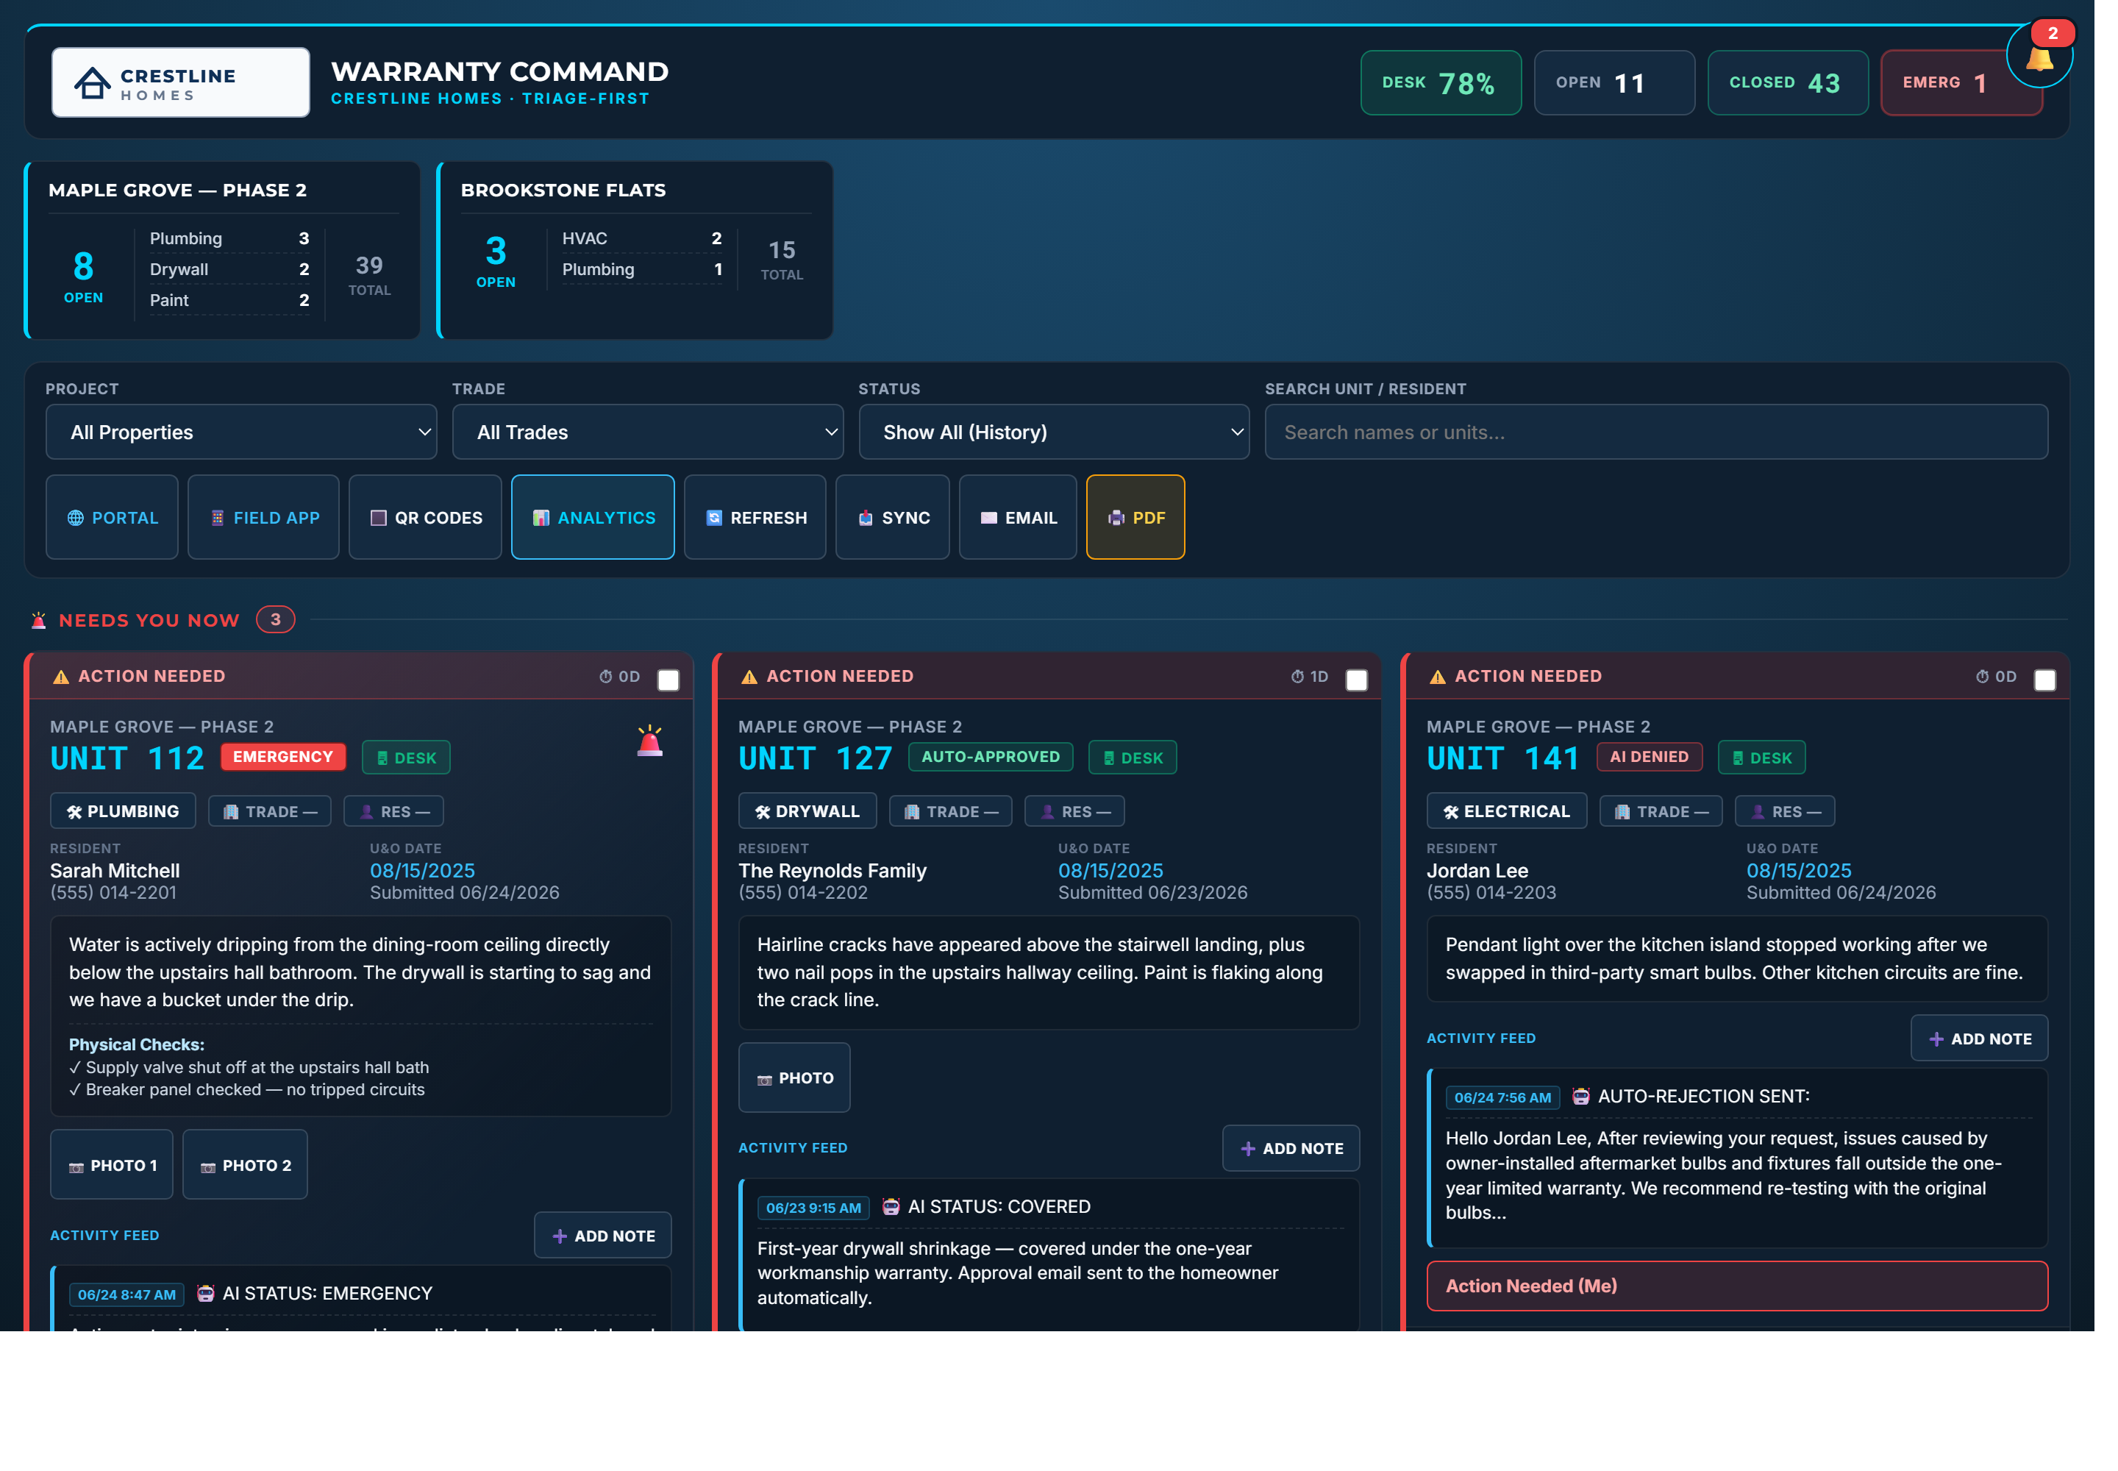Viewport: 2118px width, 1471px height.
Task: Click the PDF printer icon
Action: click(x=1116, y=518)
